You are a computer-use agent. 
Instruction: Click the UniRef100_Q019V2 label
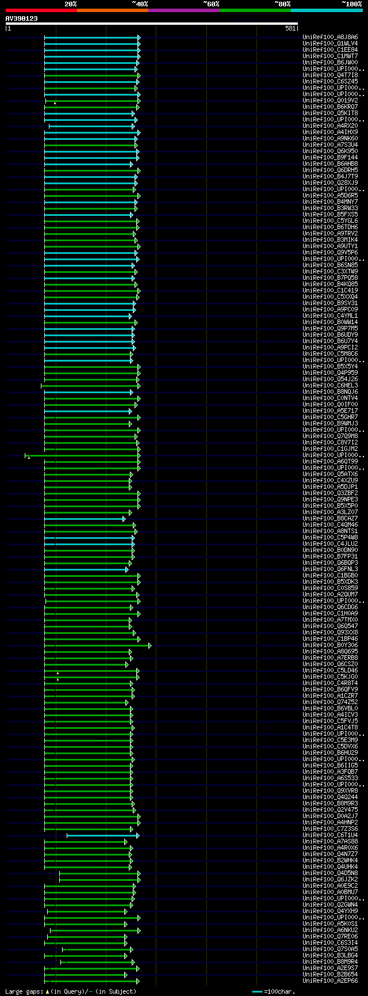pyautogui.click(x=330, y=101)
